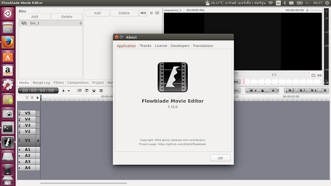The width and height of the screenshot is (331, 186).
Task: Click OK in the About dialog
Action: 220,158
